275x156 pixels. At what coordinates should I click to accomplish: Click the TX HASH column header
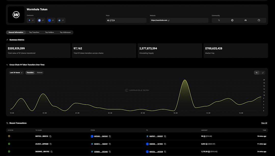(x=39, y=130)
